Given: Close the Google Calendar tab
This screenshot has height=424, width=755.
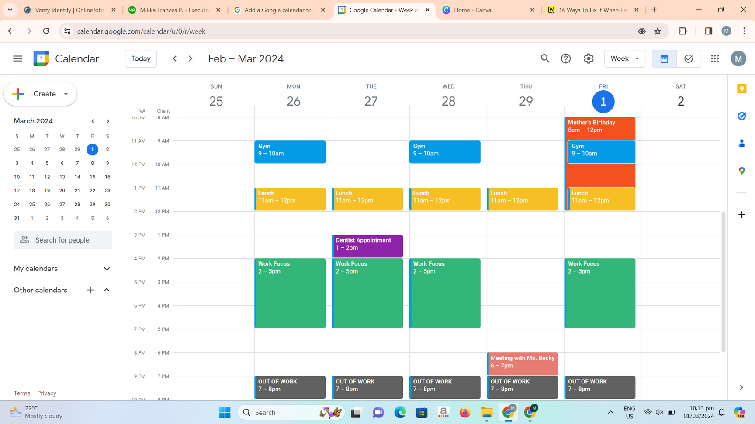Looking at the screenshot, I should coord(427,10).
